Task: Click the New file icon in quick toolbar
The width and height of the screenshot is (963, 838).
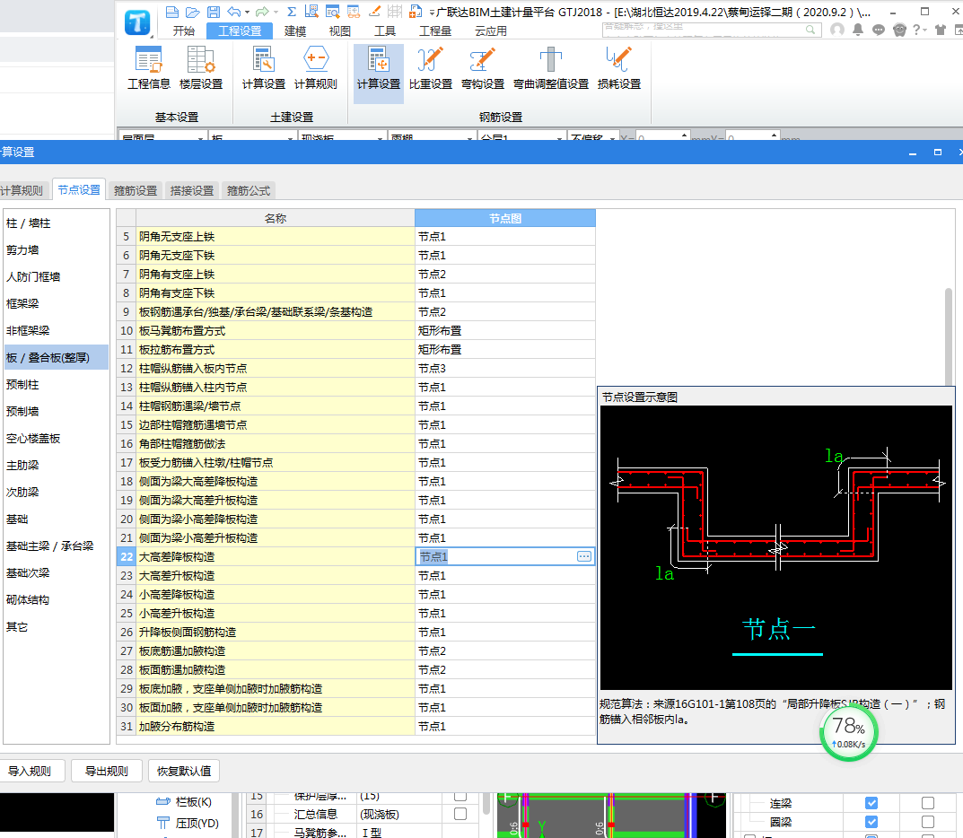Action: click(x=172, y=12)
